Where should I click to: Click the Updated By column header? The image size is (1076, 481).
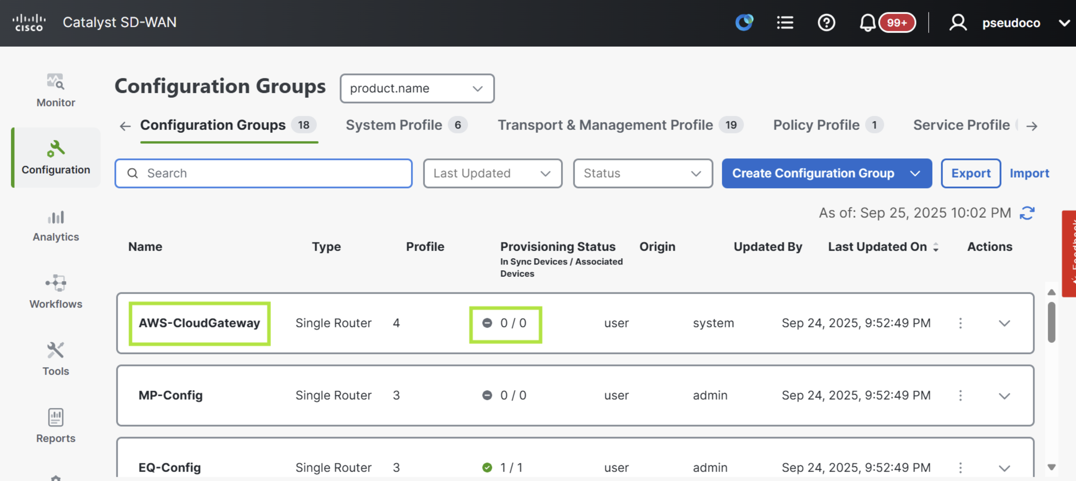768,247
